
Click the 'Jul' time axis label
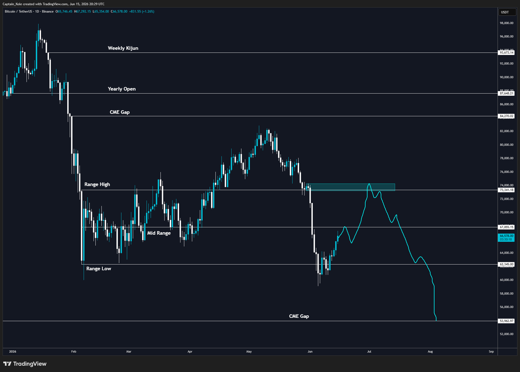tap(369, 351)
